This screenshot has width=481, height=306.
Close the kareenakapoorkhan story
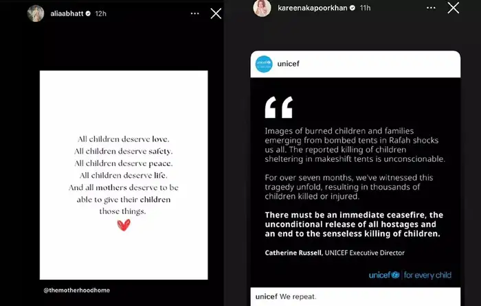pyautogui.click(x=453, y=8)
